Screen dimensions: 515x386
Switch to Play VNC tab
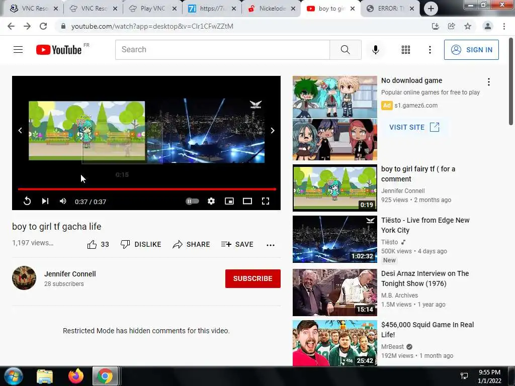[152, 9]
